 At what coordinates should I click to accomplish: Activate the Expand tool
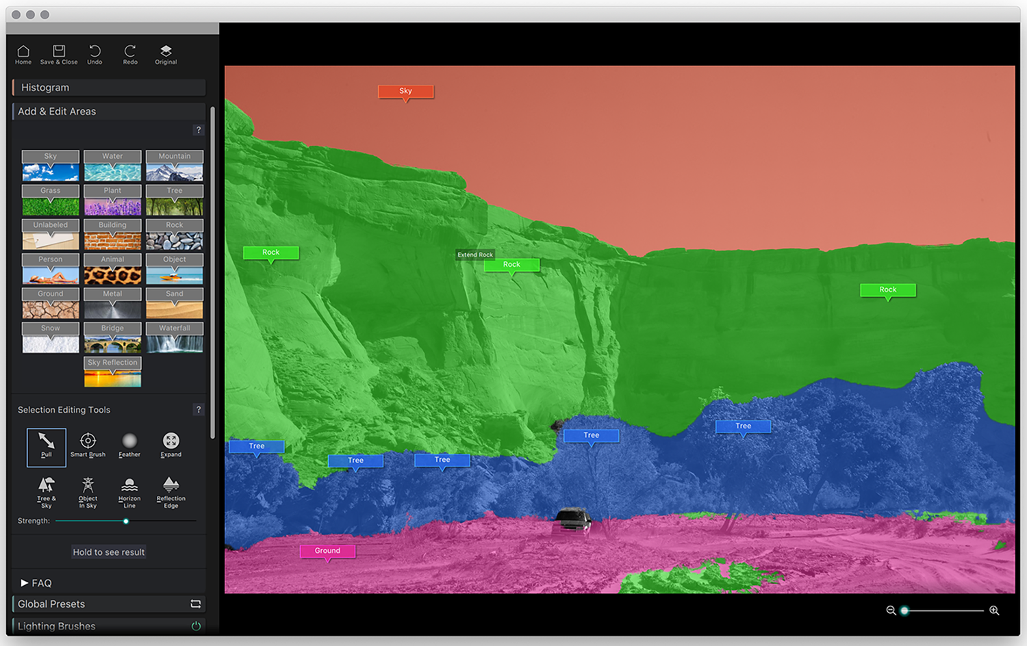pos(171,445)
